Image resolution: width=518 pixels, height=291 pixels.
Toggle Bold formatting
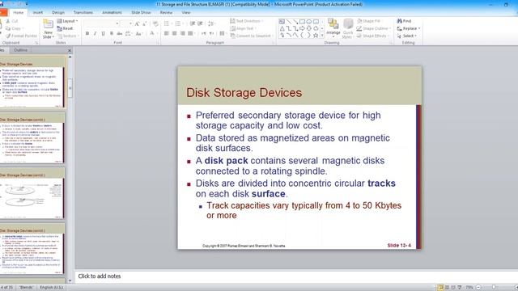point(87,33)
